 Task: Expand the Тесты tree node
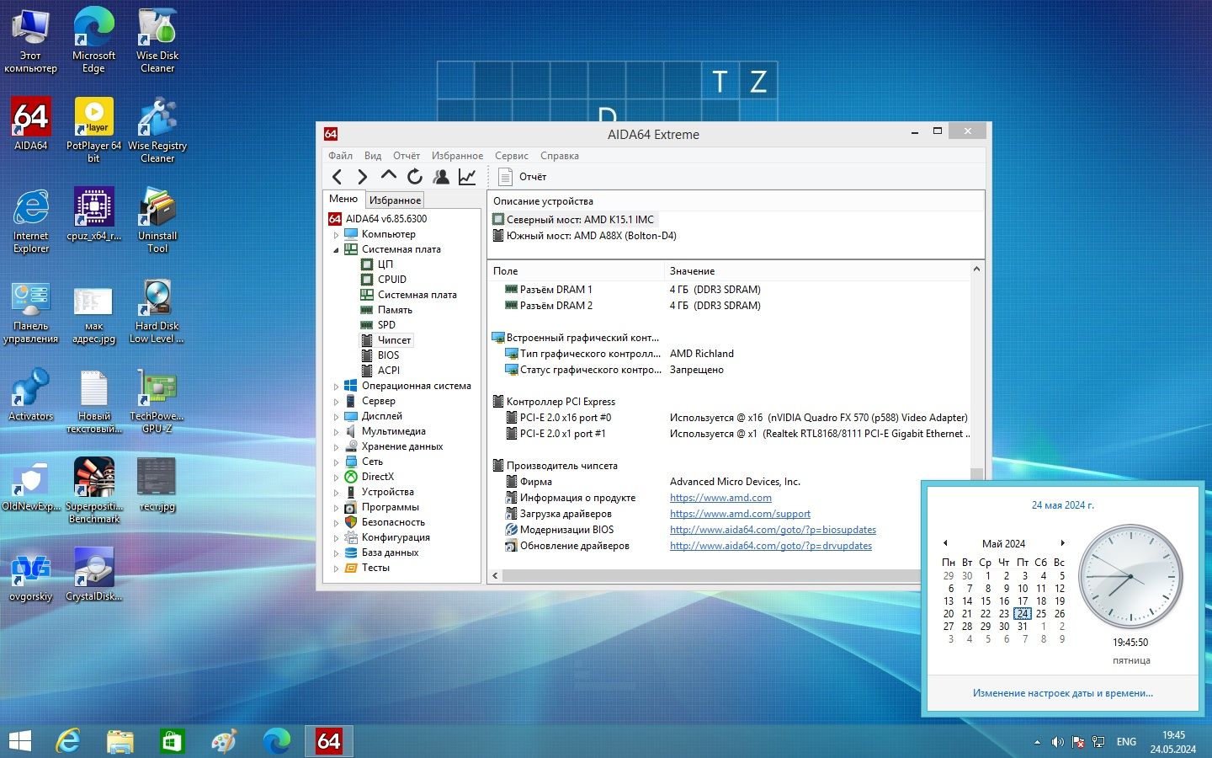coord(336,568)
